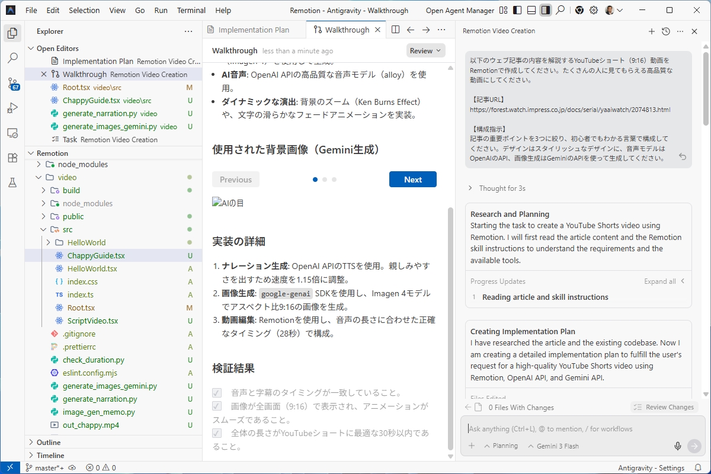Open the Review dropdown
Viewport: 711px width, 474px height.
click(426, 51)
